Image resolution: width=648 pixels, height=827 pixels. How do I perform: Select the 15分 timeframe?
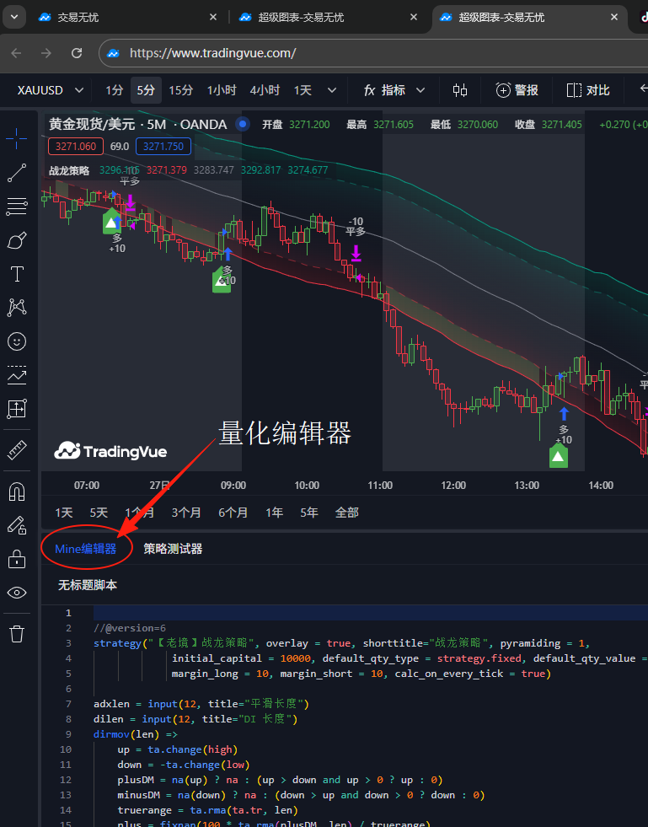click(181, 90)
